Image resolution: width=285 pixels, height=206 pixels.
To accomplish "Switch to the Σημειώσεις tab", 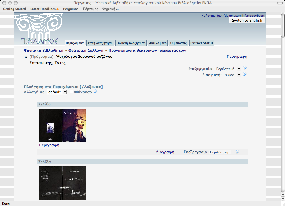I will [178, 43].
